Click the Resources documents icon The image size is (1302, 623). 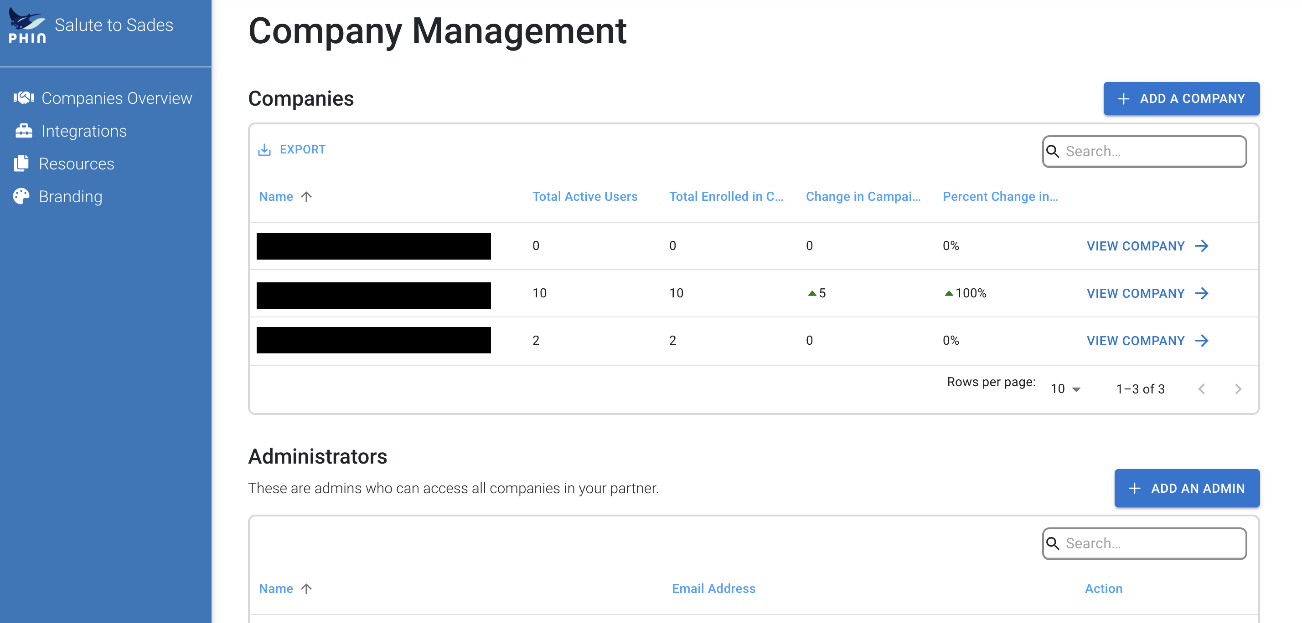(x=21, y=163)
